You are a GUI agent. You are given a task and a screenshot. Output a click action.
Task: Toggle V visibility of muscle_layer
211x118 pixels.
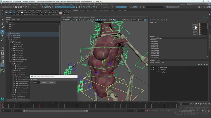151,68
